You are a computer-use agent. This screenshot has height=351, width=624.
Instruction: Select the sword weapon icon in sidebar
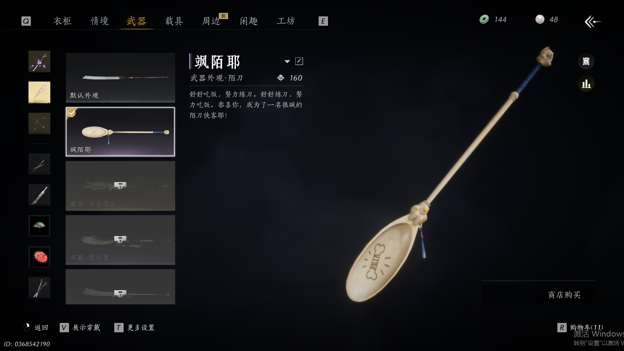coord(39,195)
